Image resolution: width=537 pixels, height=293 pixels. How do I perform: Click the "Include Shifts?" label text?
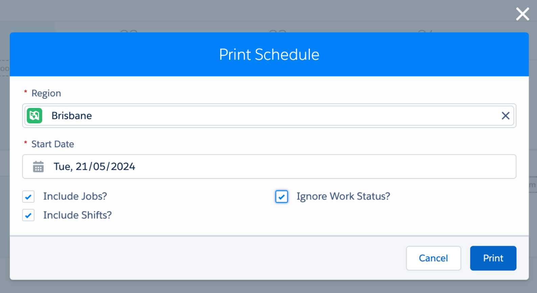coord(77,215)
